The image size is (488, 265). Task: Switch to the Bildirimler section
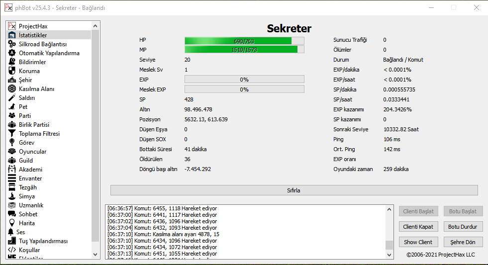[x=32, y=62]
